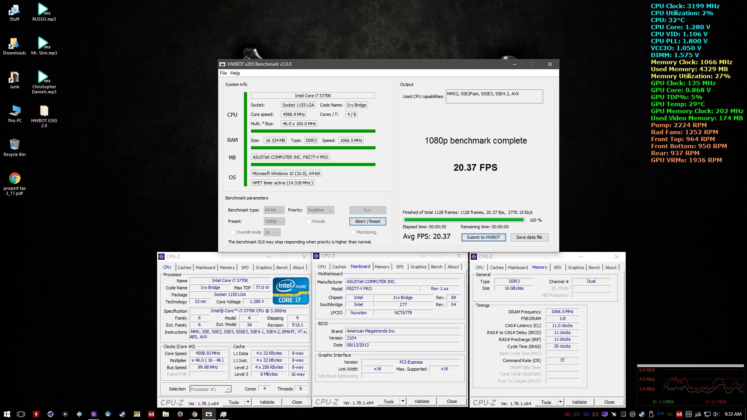Viewport: 747px width, 420px height.
Task: Open the volume control tray icon
Action: [x=716, y=414]
